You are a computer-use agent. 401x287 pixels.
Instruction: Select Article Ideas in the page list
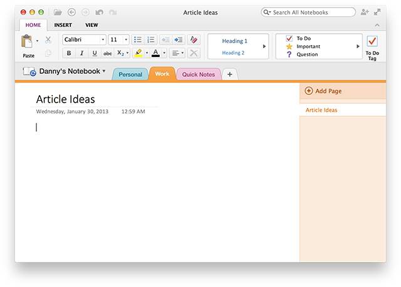(x=343, y=110)
